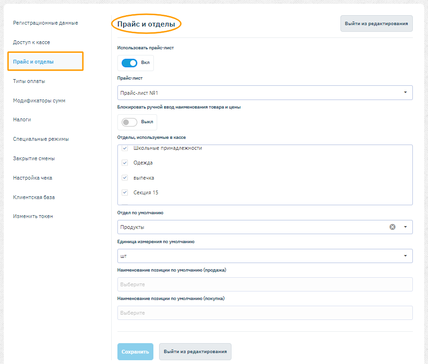
Task: Open Регистрационные данные section
Action: (x=45, y=23)
